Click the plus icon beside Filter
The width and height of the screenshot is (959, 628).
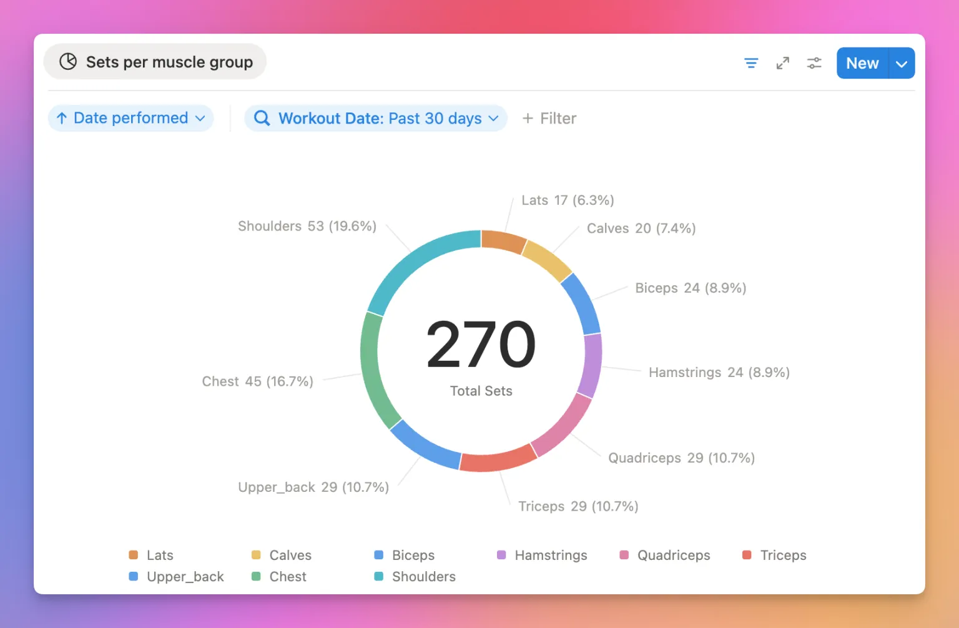(x=528, y=119)
